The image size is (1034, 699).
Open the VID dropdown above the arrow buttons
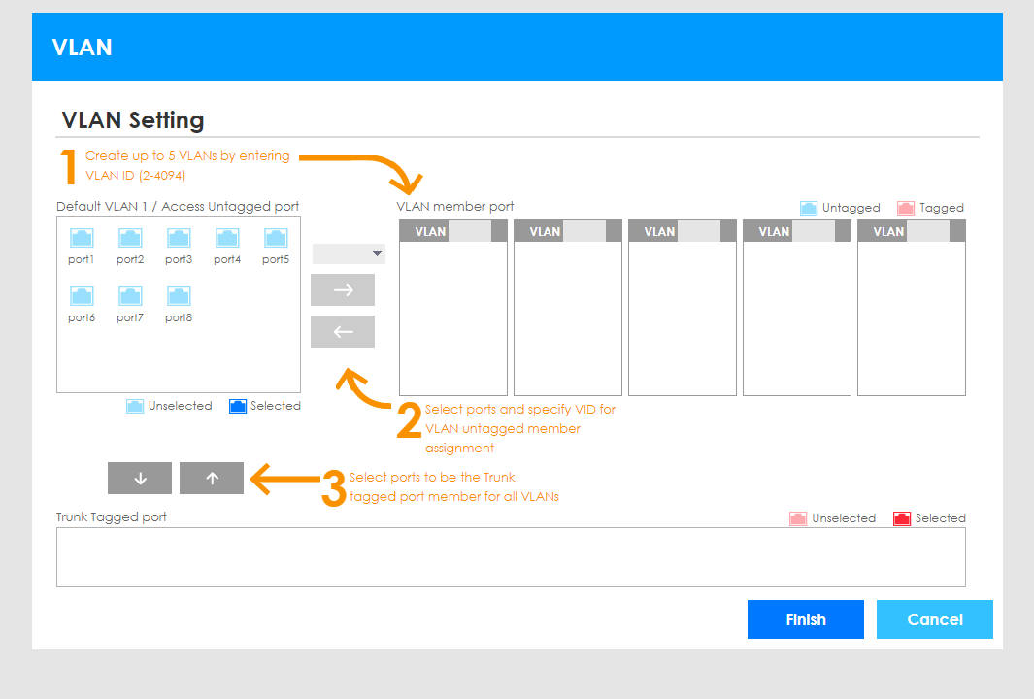[349, 254]
